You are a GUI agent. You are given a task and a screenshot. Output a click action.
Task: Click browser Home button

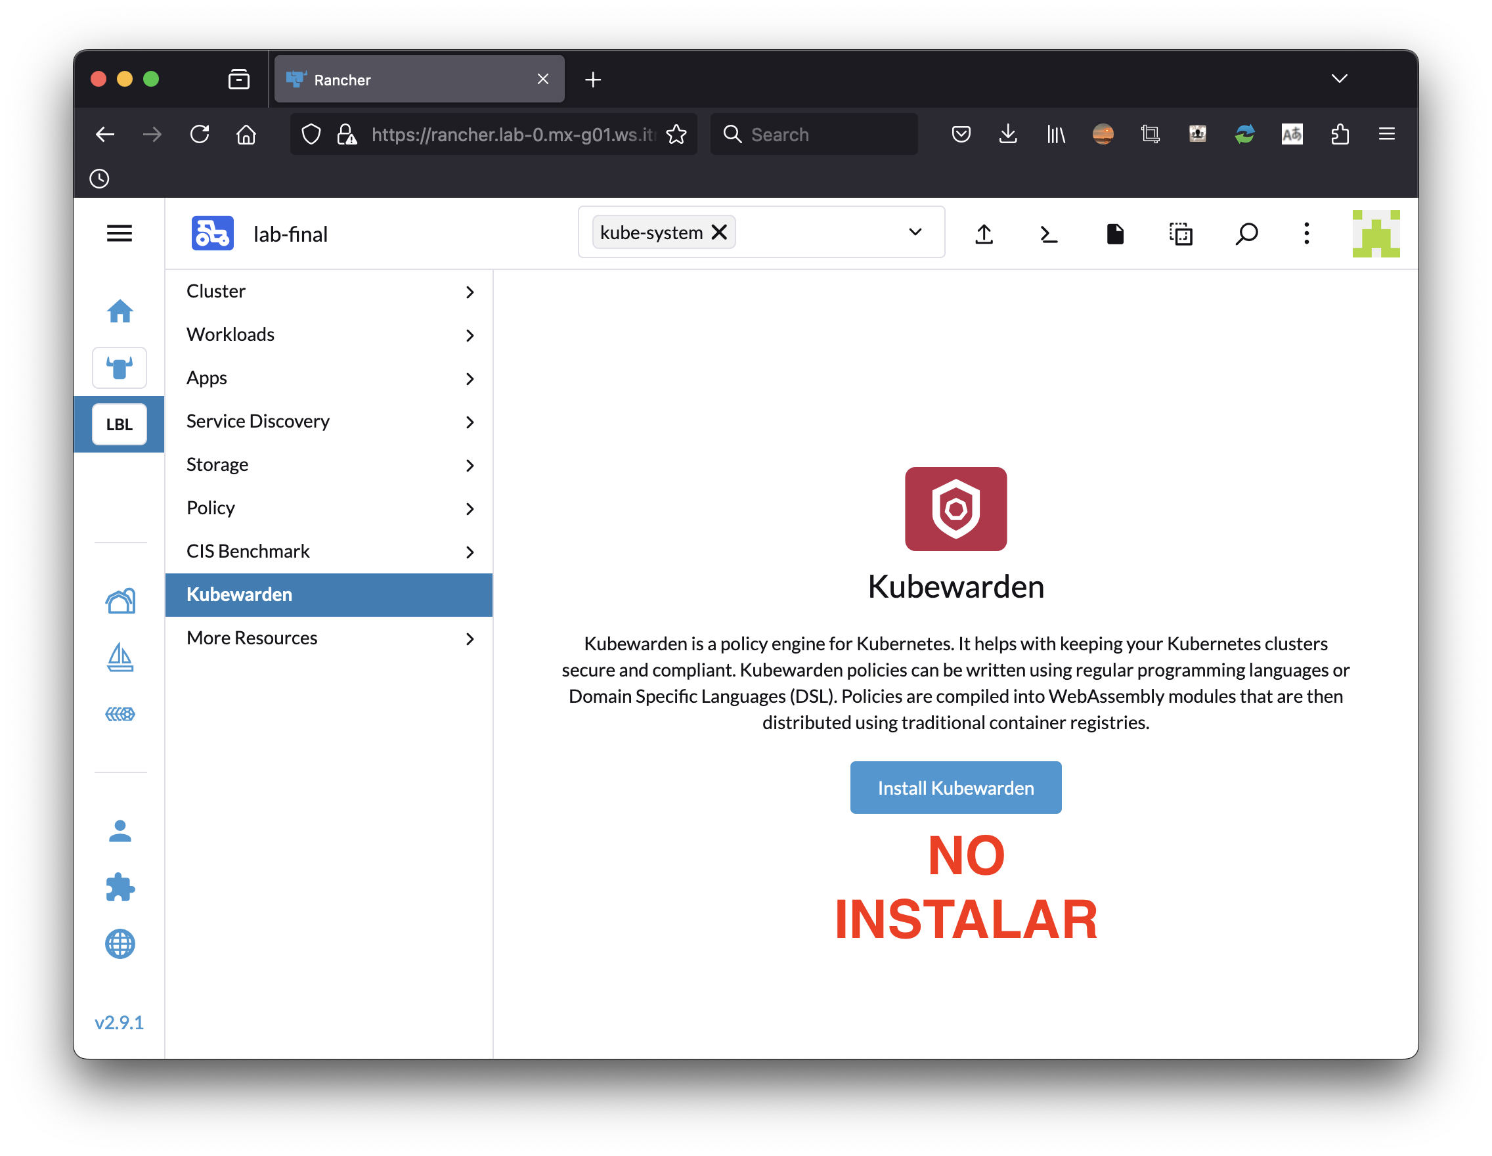tap(247, 134)
